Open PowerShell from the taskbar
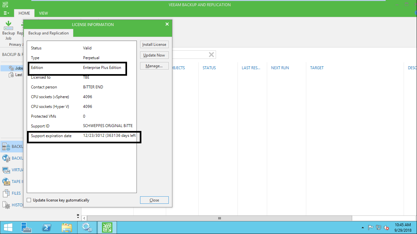Viewport: 417px width, 234px height. pos(47,227)
